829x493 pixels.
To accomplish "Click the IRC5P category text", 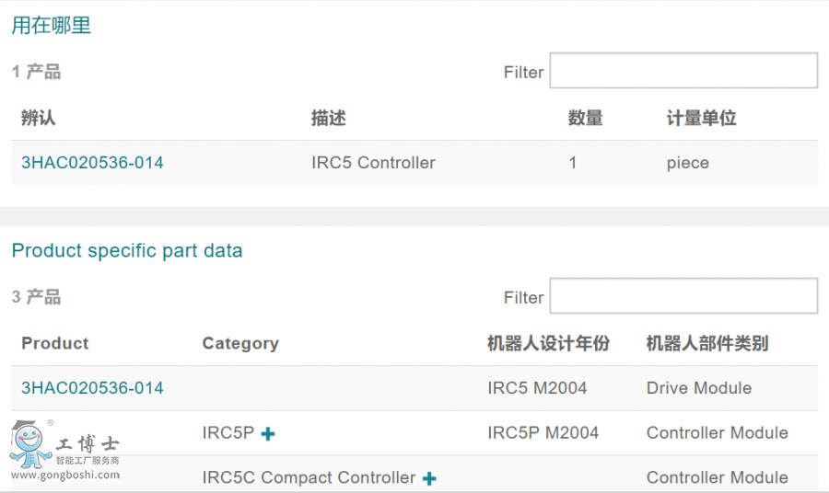I will coord(228,433).
